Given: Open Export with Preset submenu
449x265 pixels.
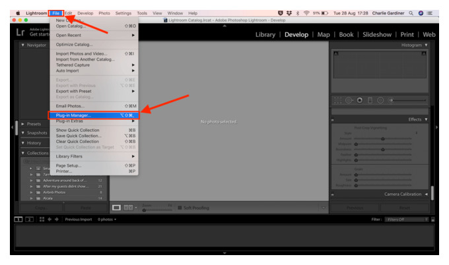Looking at the screenshot, I should [x=94, y=91].
